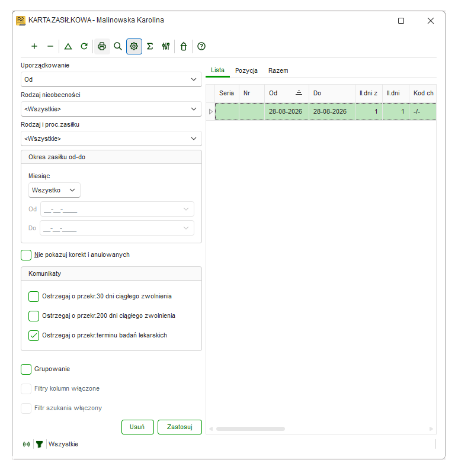Open summary with the sigma icon
Image resolution: width=455 pixels, height=470 pixels.
pyautogui.click(x=150, y=46)
